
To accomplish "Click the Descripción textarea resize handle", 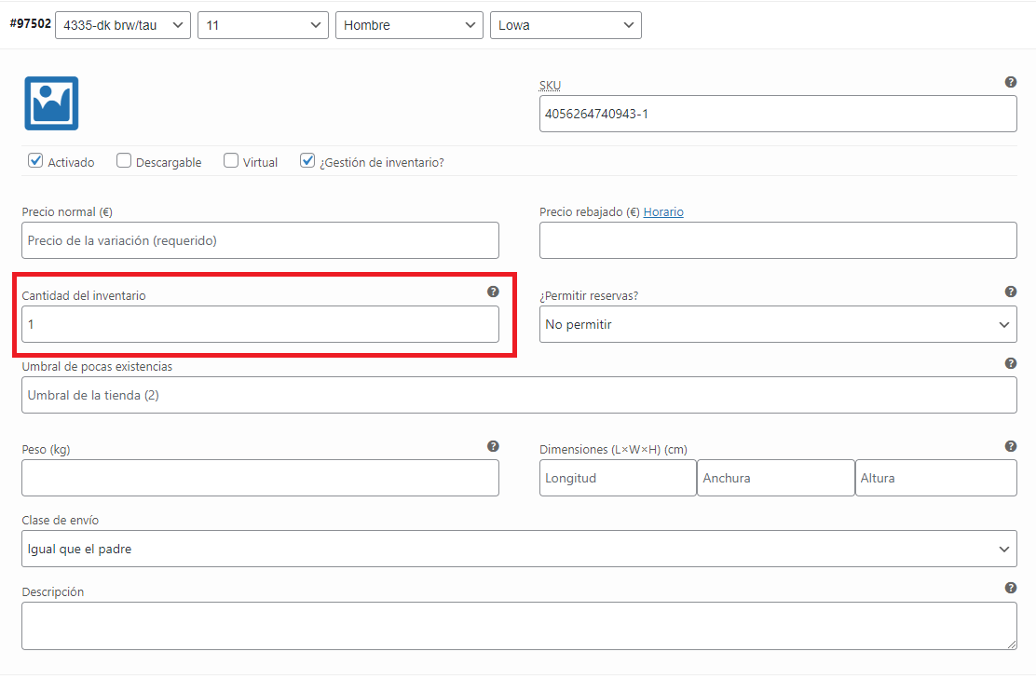I will [x=1012, y=644].
